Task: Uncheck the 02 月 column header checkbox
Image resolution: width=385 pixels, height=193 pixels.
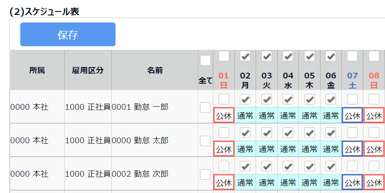Action: coord(245,56)
